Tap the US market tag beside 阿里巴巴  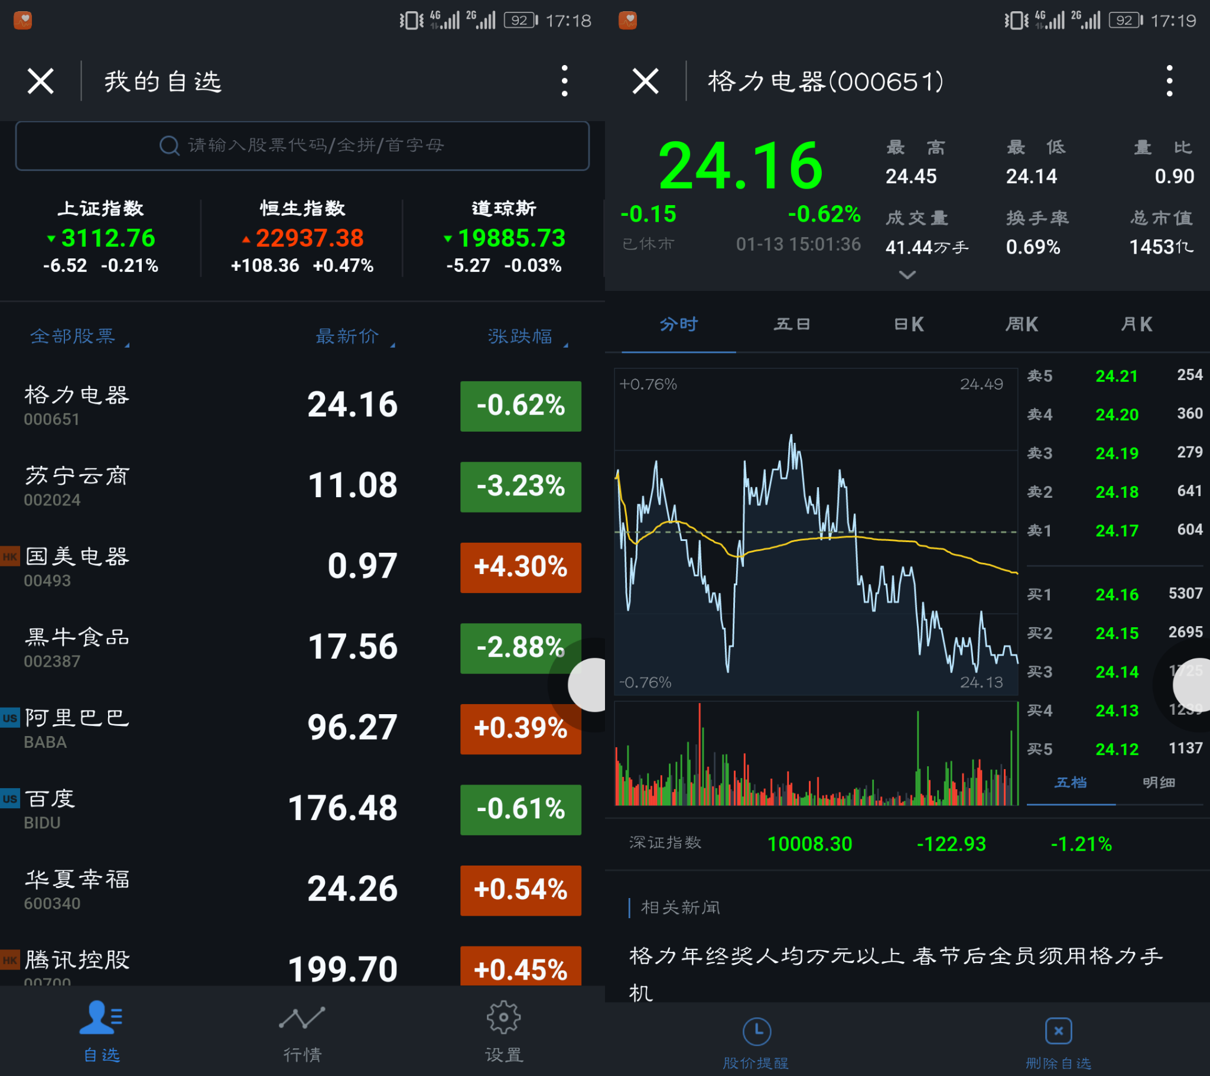coord(10,718)
